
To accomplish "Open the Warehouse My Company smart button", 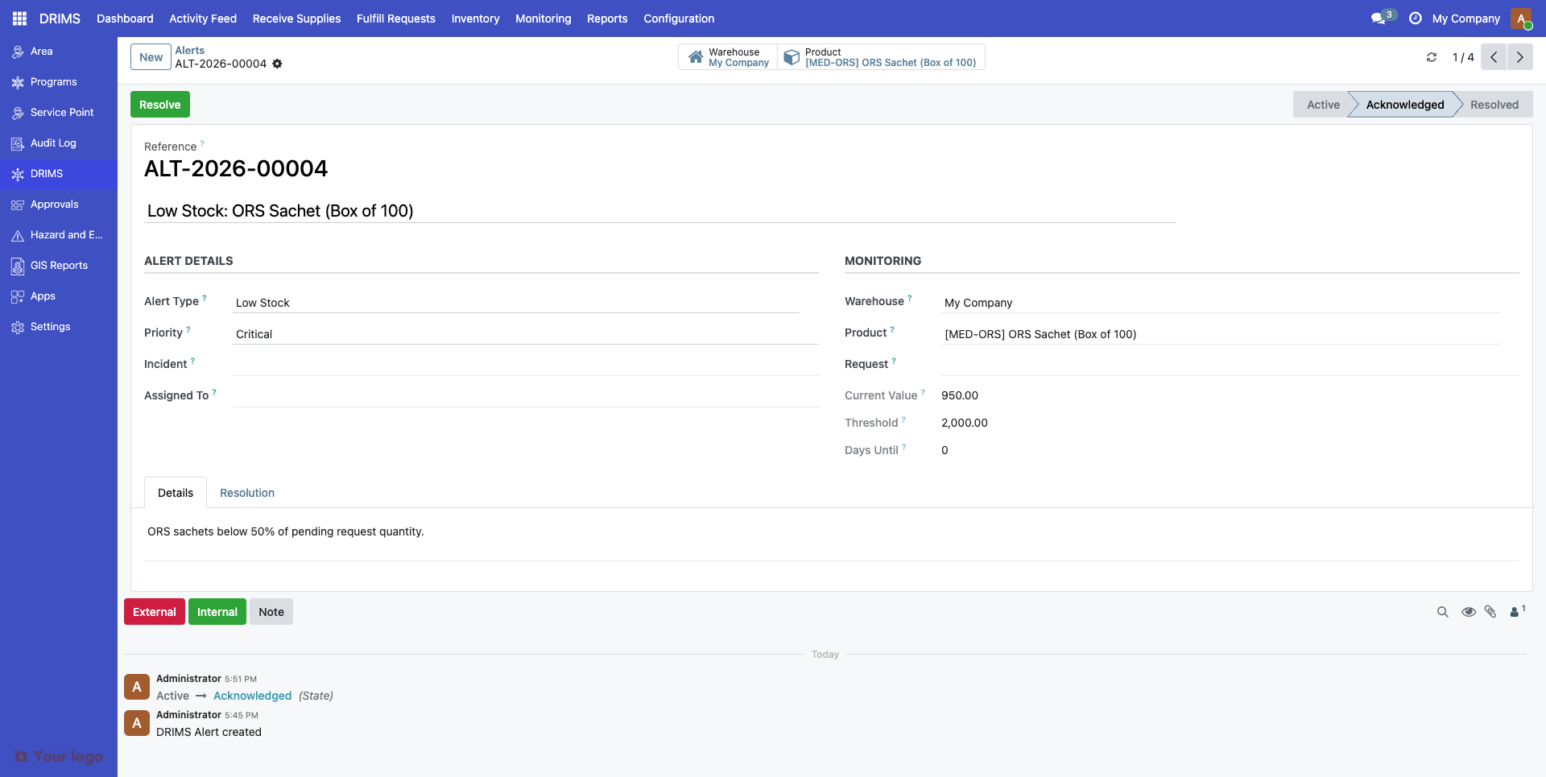I will pos(728,57).
